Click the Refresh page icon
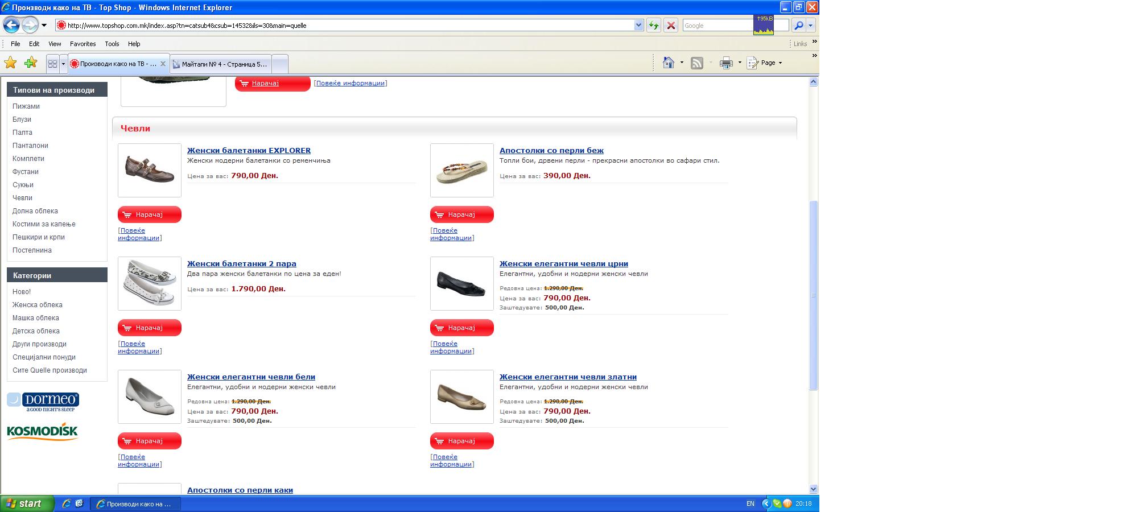The width and height of the screenshot is (1138, 512). pos(653,25)
